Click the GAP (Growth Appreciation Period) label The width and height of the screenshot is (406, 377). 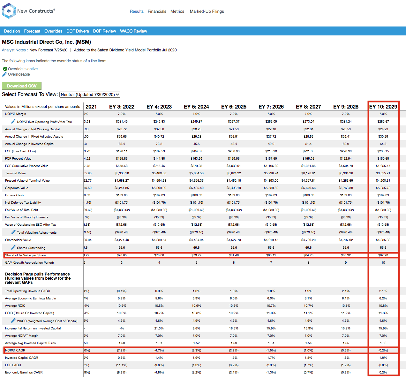click(29, 263)
